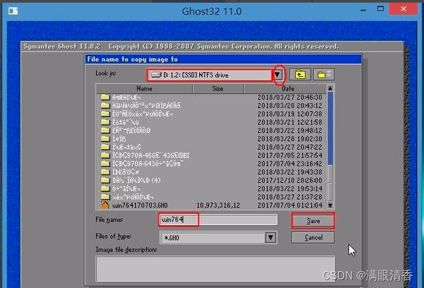The width and height of the screenshot is (424, 288).
Task: Click the File name input field
Action: click(x=218, y=219)
